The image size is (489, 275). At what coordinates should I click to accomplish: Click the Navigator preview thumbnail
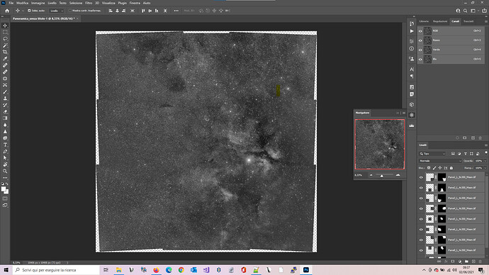pyautogui.click(x=380, y=144)
